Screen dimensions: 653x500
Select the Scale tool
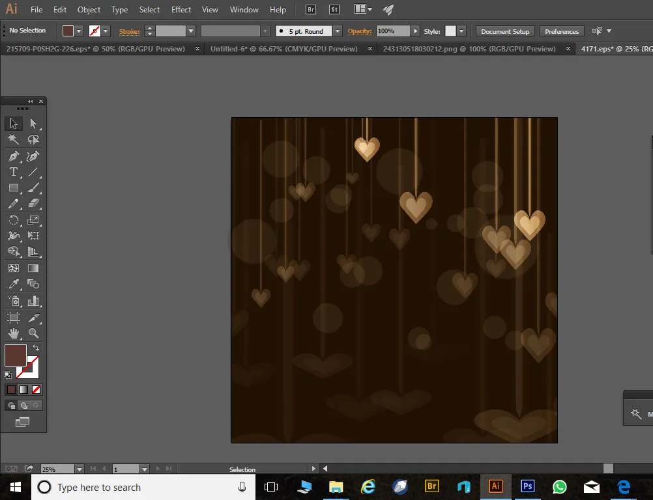pyautogui.click(x=33, y=219)
